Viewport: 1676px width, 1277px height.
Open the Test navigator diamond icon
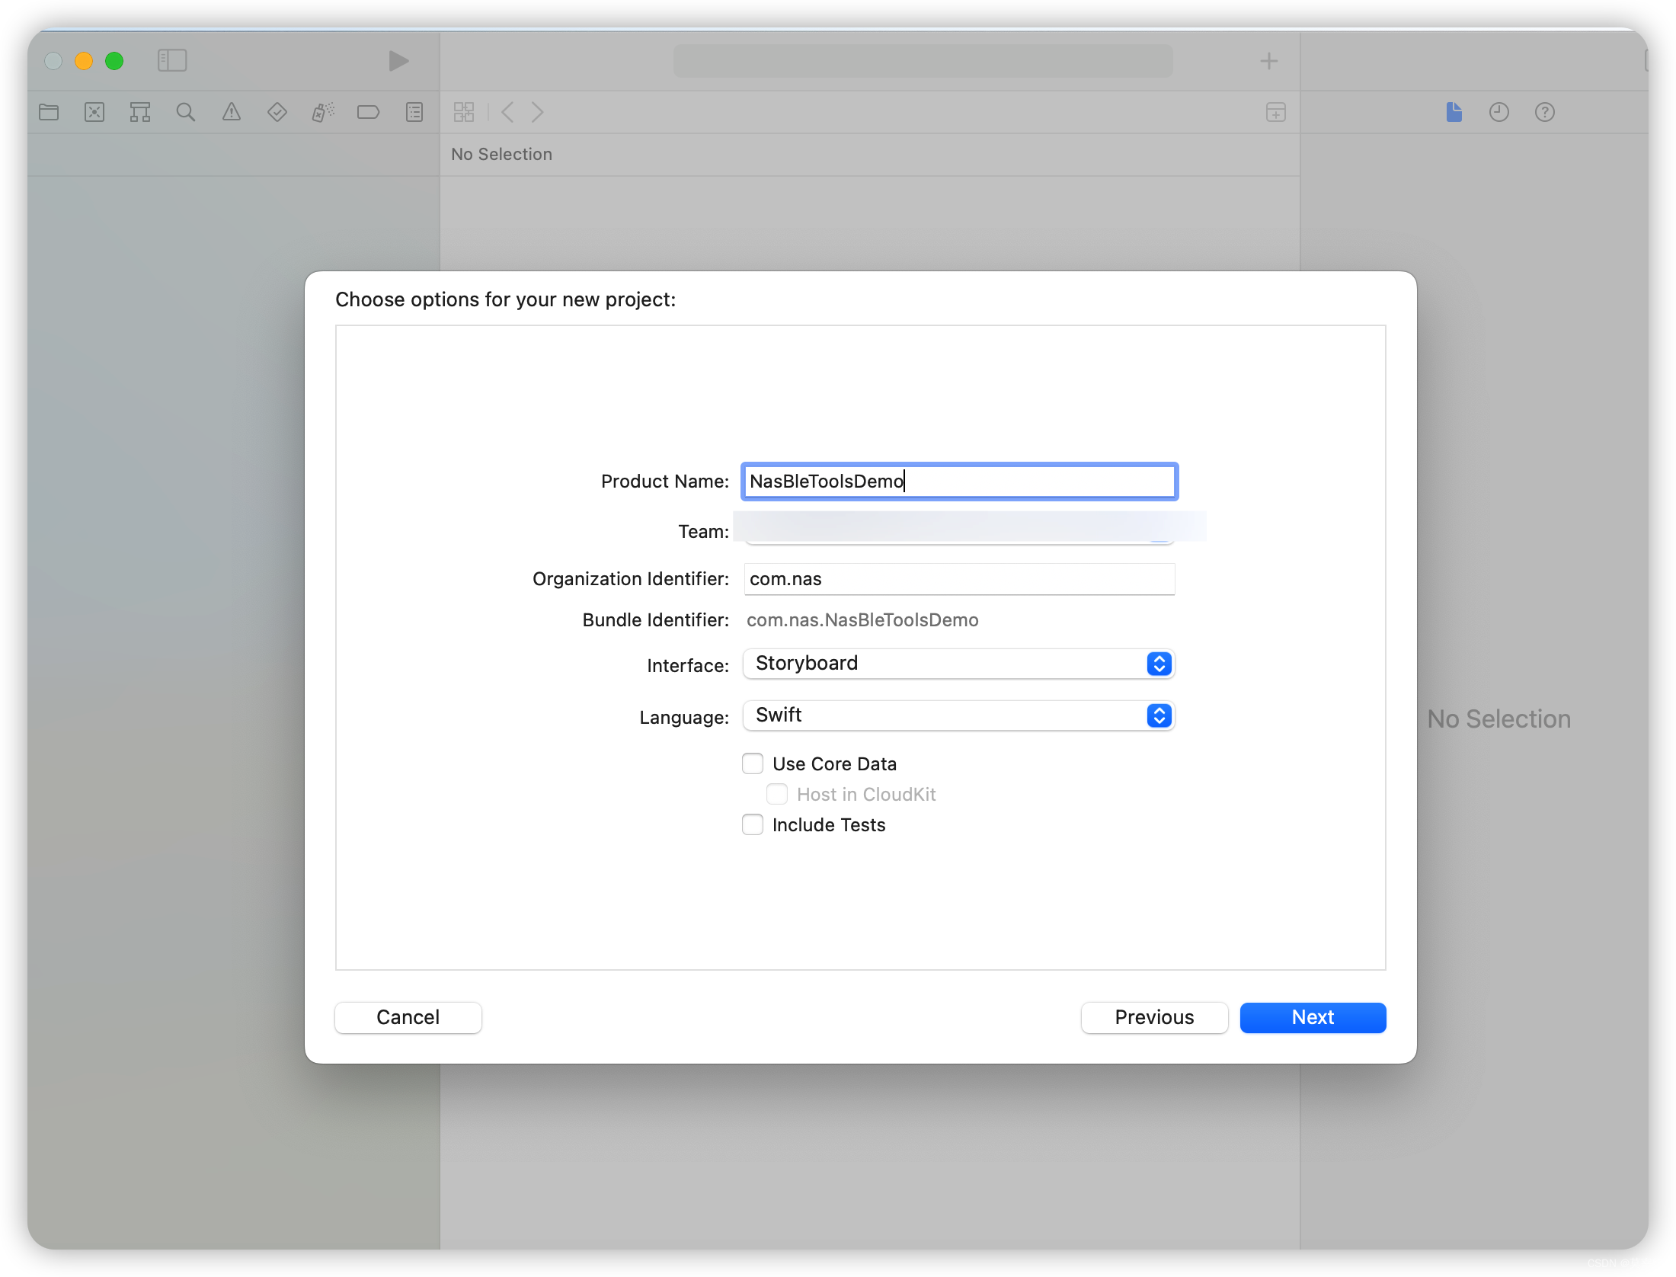(277, 112)
